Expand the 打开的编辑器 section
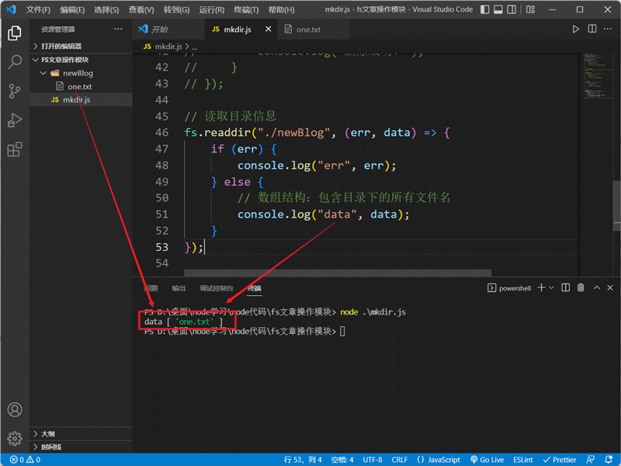This screenshot has width=621, height=466. (81, 46)
